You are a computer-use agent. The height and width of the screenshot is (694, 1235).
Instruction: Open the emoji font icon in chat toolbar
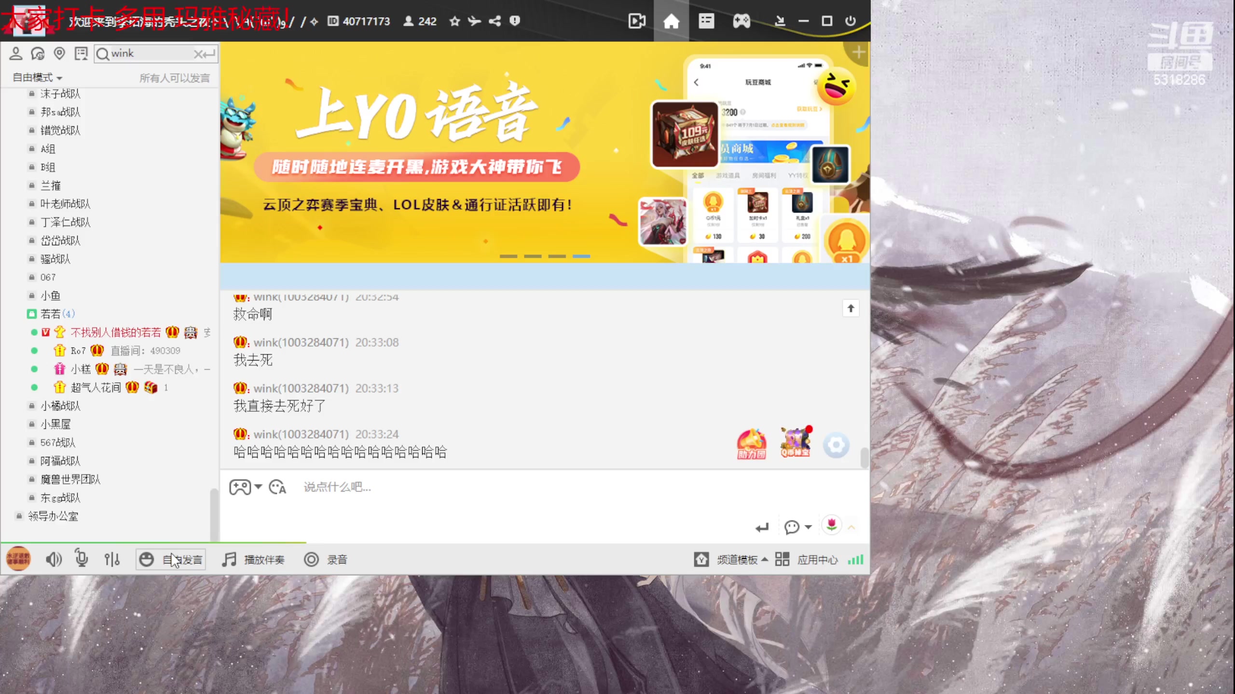277,487
